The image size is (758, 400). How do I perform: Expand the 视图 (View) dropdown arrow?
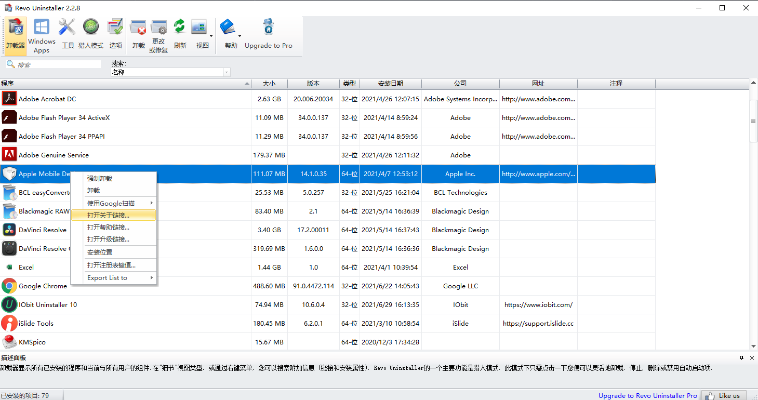click(x=211, y=36)
